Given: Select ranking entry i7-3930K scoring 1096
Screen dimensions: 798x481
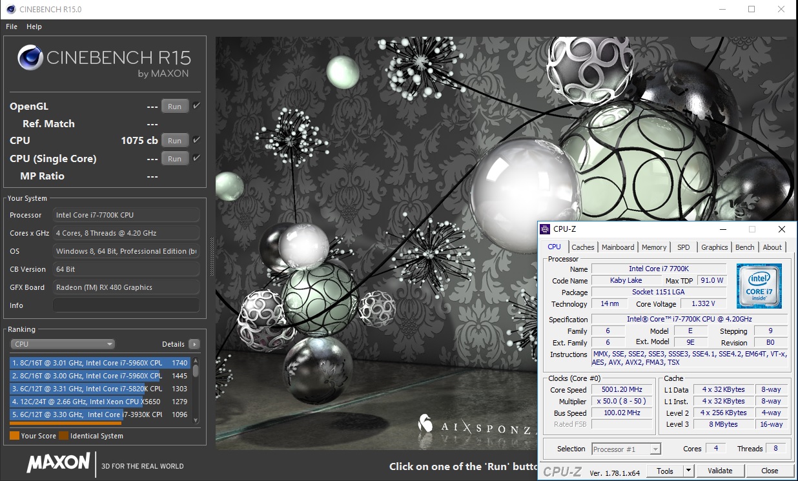Looking at the screenshot, I should (99, 414).
